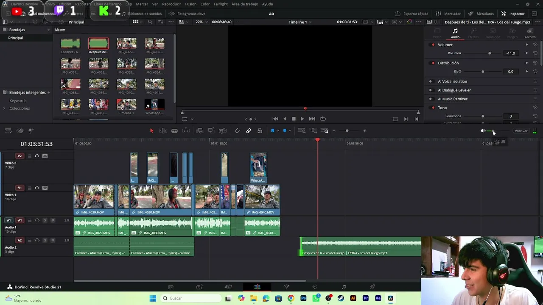Add a blue marker at playhead
This screenshot has height=305, width=543.
pos(285,131)
